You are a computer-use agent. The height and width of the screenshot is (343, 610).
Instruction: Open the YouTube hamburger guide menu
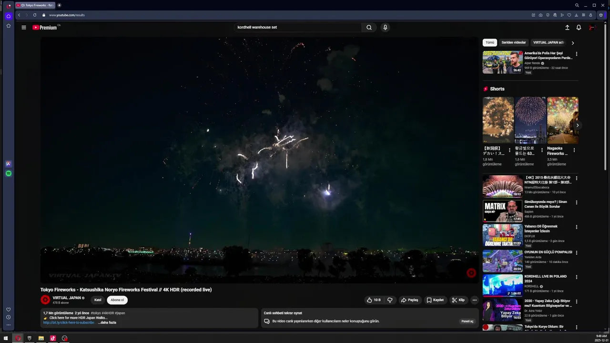point(23,28)
